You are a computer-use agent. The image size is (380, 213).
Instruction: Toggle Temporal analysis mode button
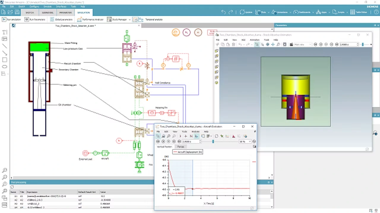pyautogui.click(x=135, y=20)
